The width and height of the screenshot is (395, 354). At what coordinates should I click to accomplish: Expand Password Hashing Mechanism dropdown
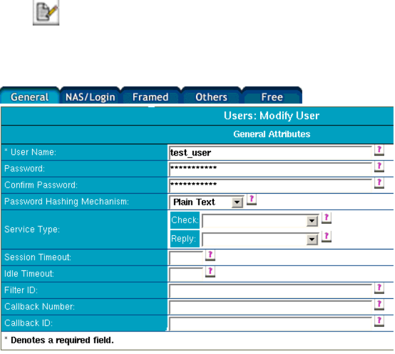click(x=237, y=203)
